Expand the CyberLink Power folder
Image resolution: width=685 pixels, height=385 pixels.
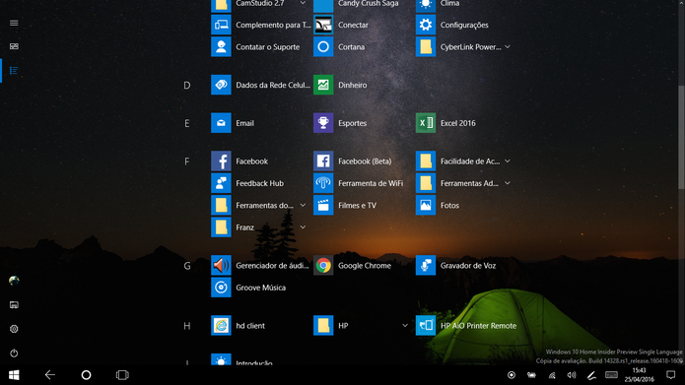[508, 46]
